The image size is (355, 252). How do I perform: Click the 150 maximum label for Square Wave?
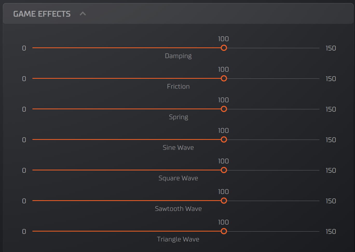[331, 170]
